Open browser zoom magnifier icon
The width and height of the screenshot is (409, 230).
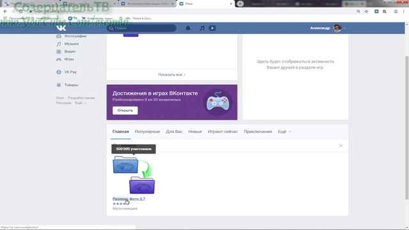(359, 11)
